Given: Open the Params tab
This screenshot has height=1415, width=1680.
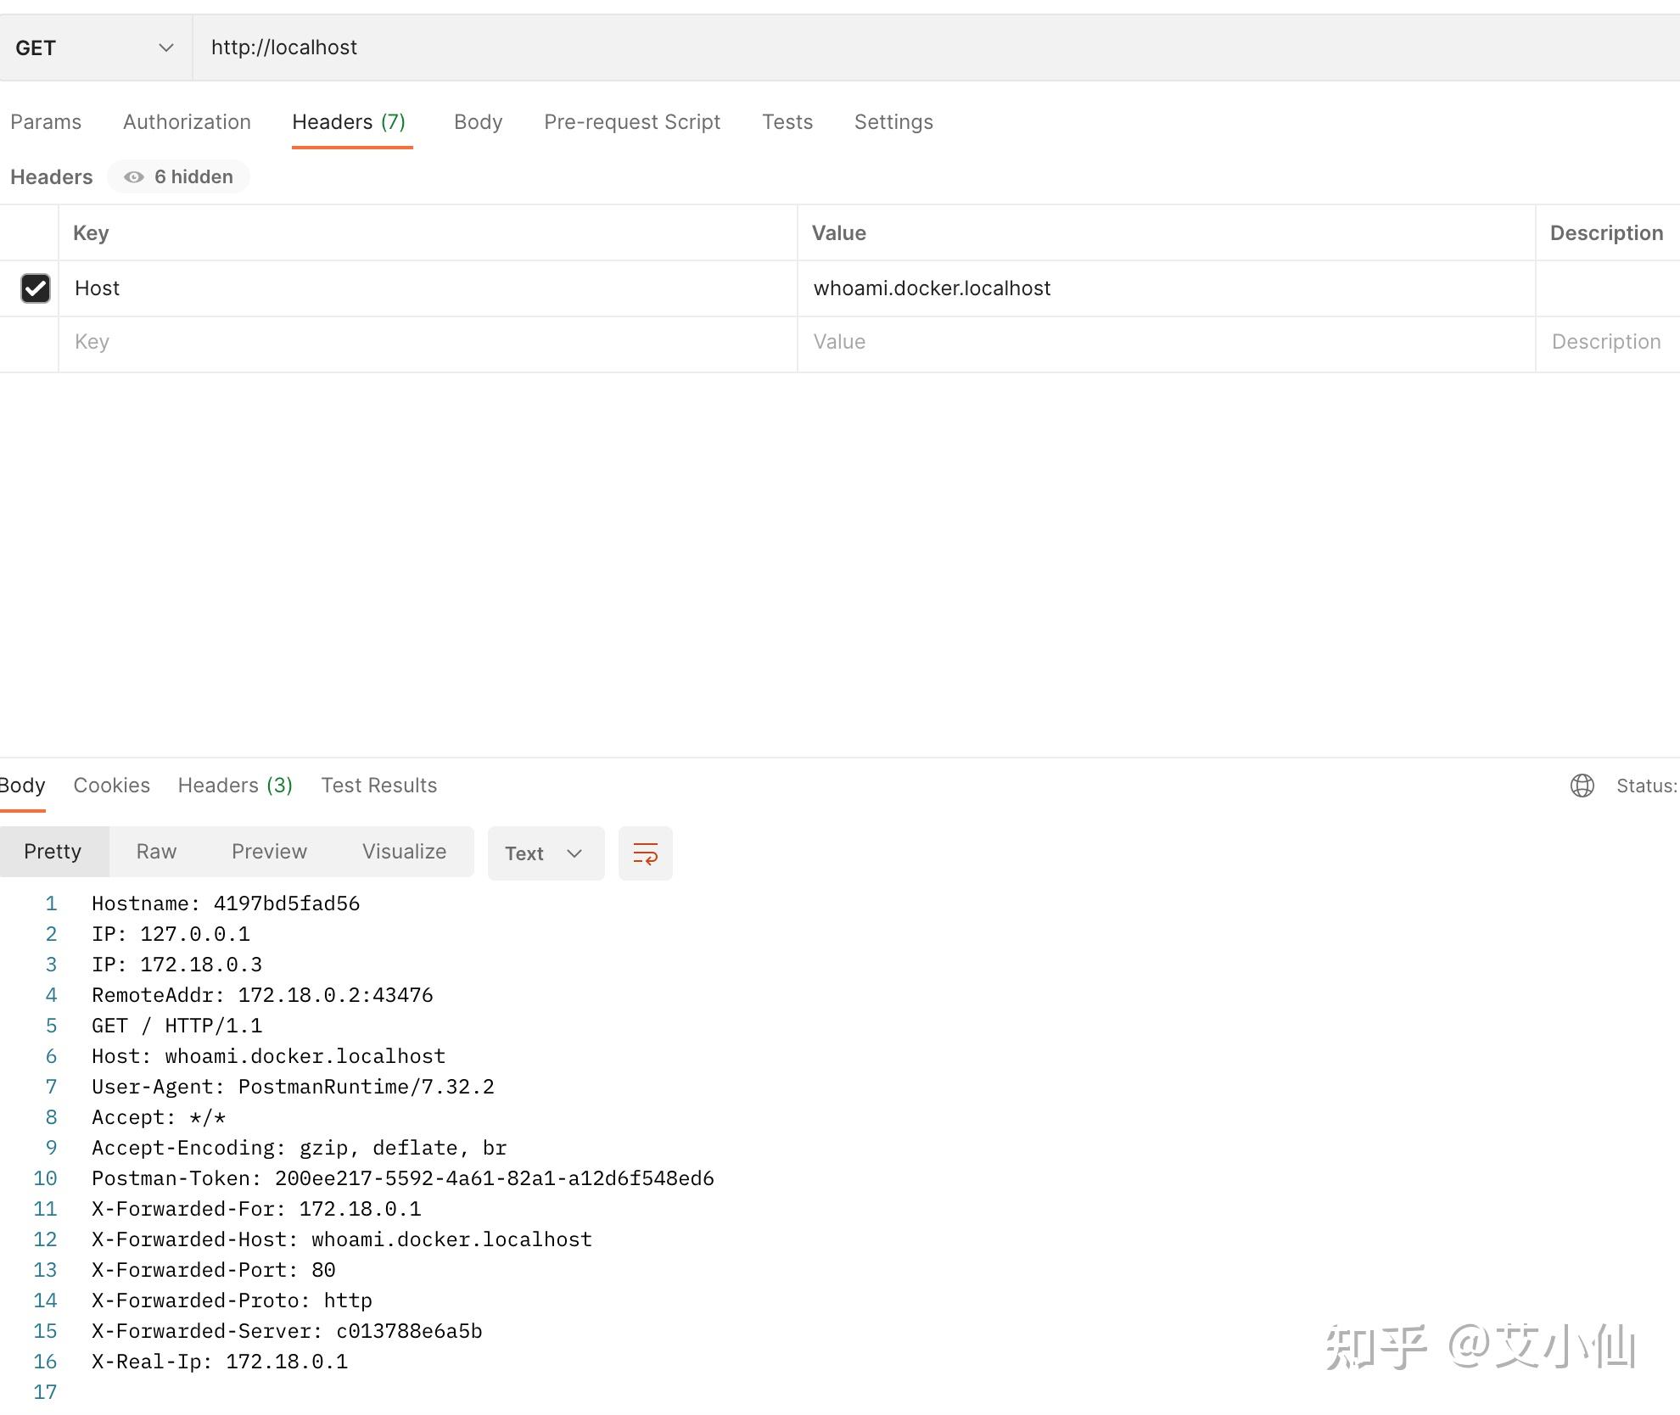Looking at the screenshot, I should 46,121.
